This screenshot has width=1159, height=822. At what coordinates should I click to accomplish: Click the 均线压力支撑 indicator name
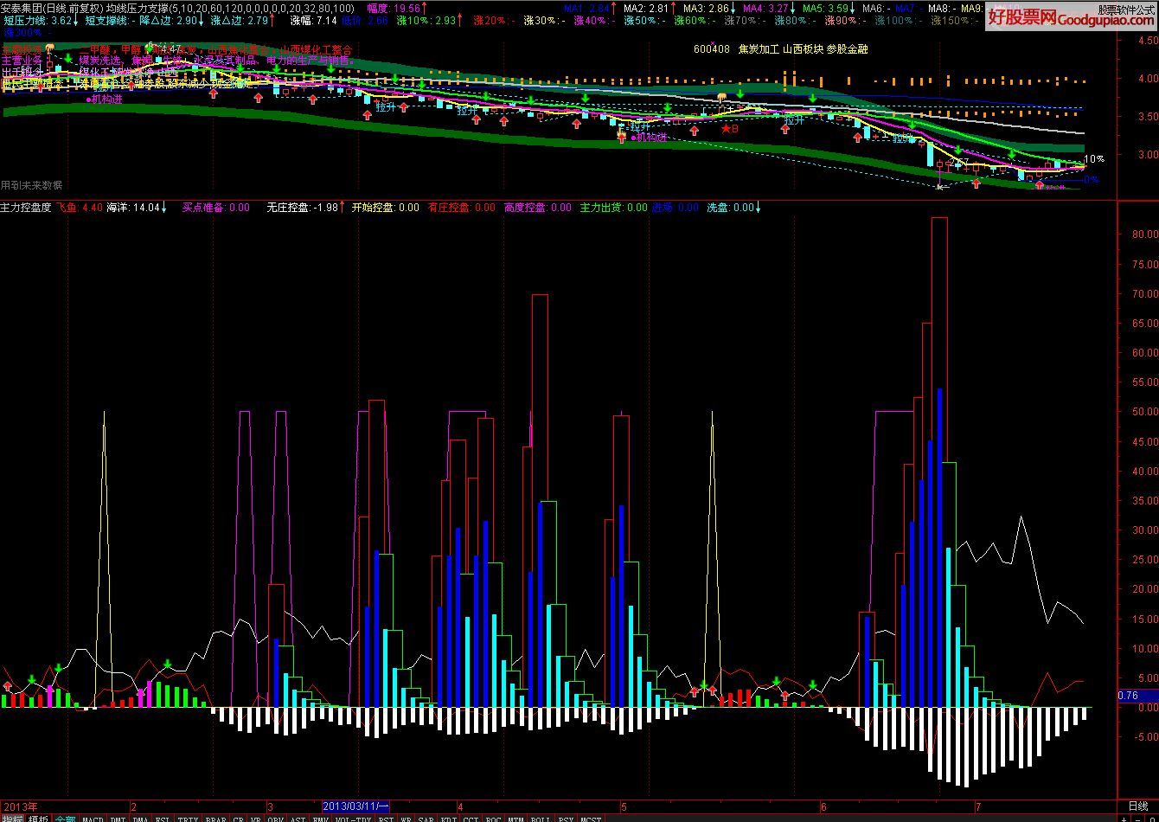point(138,8)
